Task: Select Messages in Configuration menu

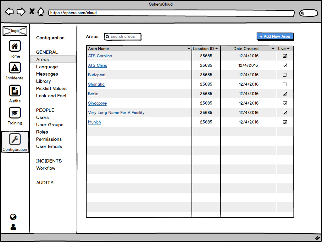Action: tap(47, 74)
